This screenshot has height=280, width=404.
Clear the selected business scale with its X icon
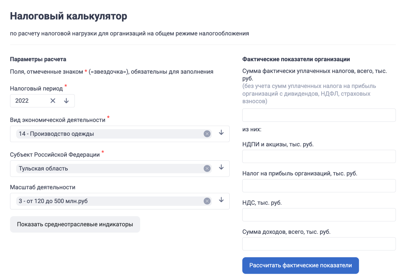pos(207,201)
